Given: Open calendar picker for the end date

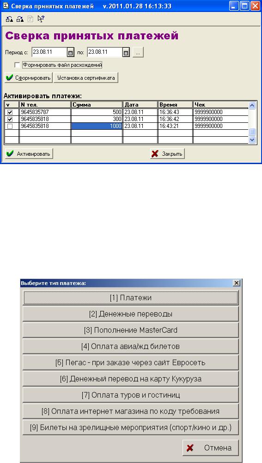Looking at the screenshot, I should (126, 52).
